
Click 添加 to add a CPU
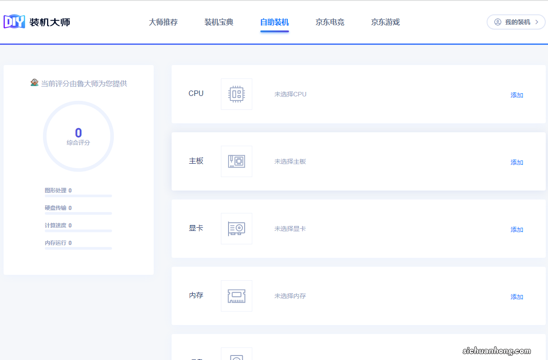[x=517, y=95]
